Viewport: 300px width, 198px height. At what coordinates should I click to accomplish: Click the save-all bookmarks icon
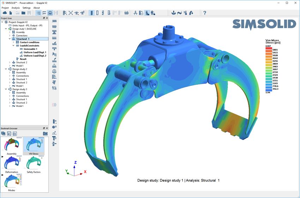coord(3,134)
